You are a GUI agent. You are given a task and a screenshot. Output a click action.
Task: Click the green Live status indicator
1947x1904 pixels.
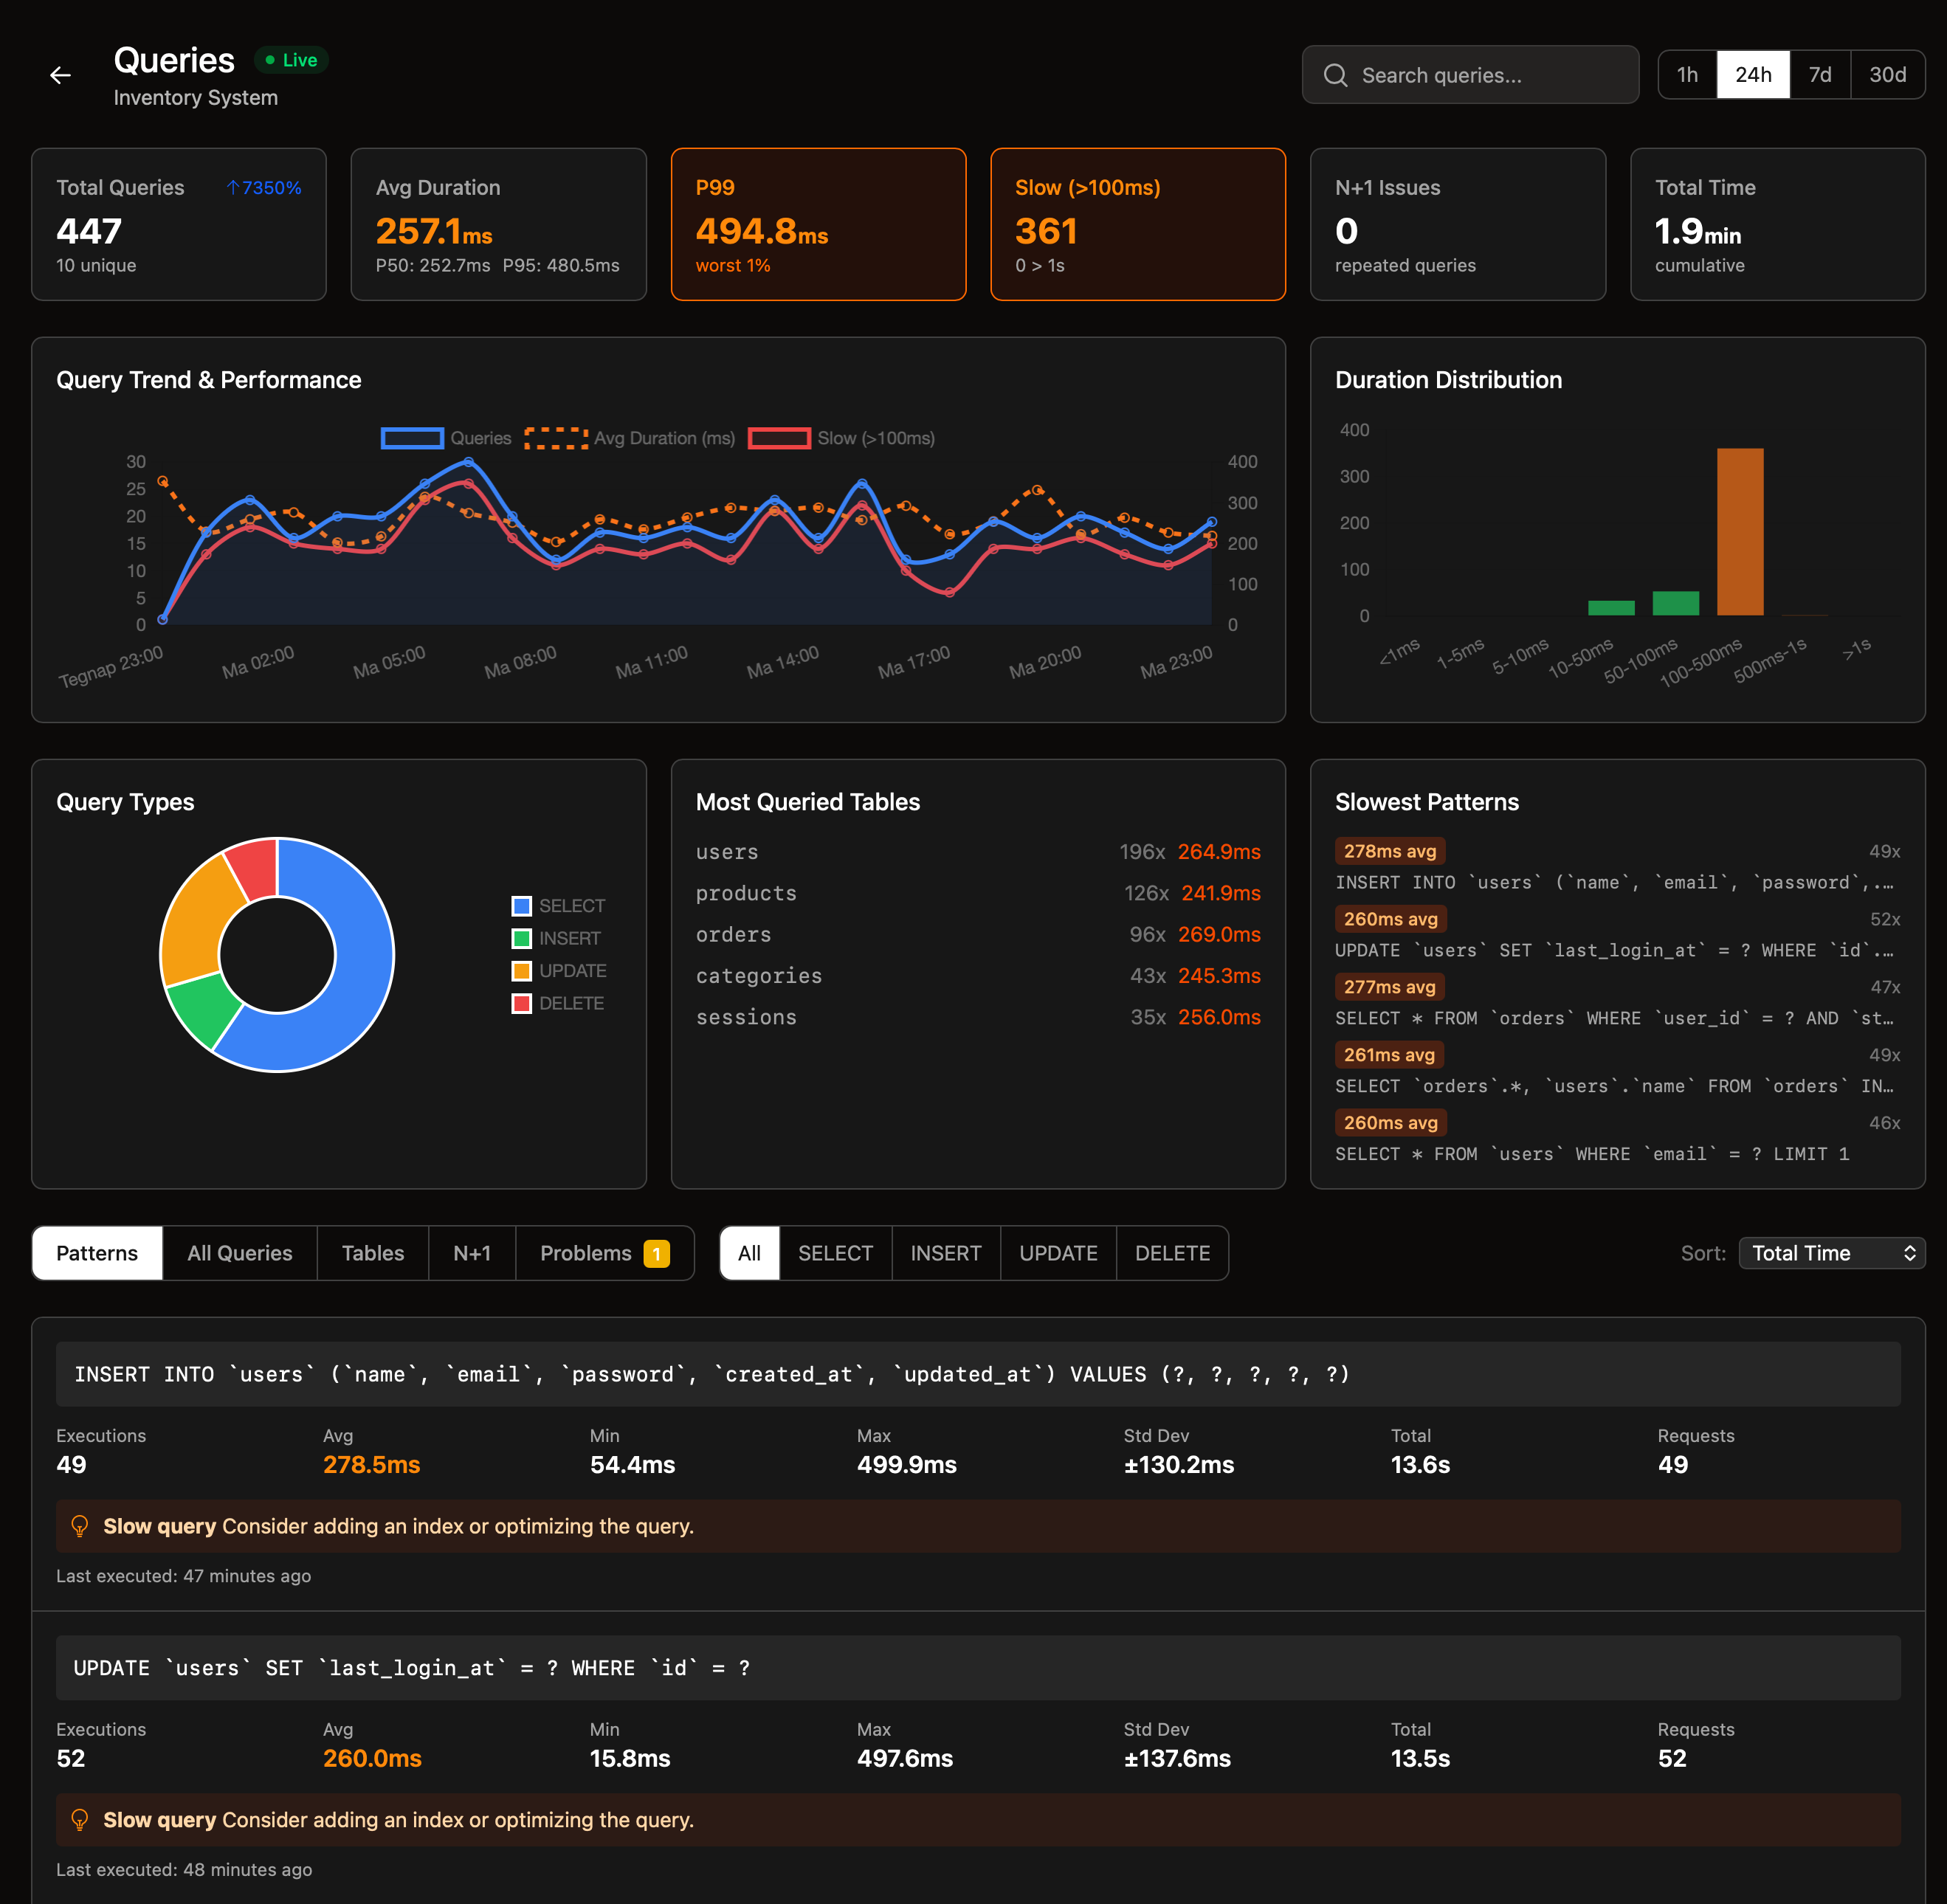[291, 60]
